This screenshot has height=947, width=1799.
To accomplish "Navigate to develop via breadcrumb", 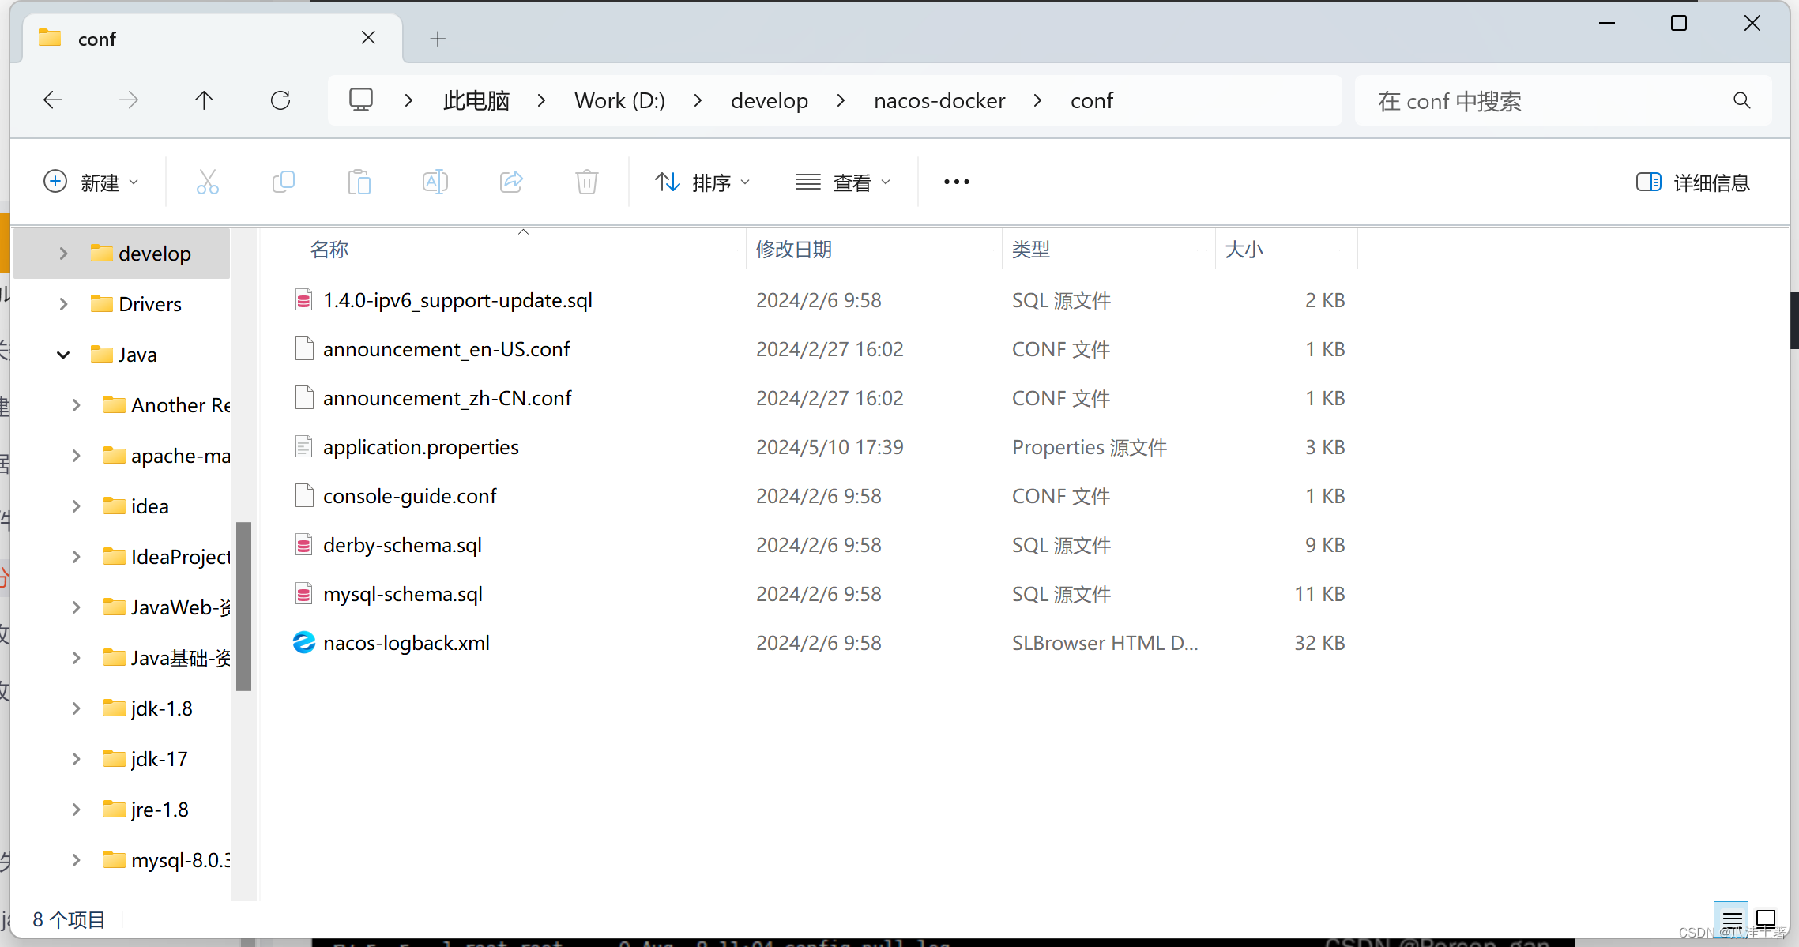I will click(770, 100).
